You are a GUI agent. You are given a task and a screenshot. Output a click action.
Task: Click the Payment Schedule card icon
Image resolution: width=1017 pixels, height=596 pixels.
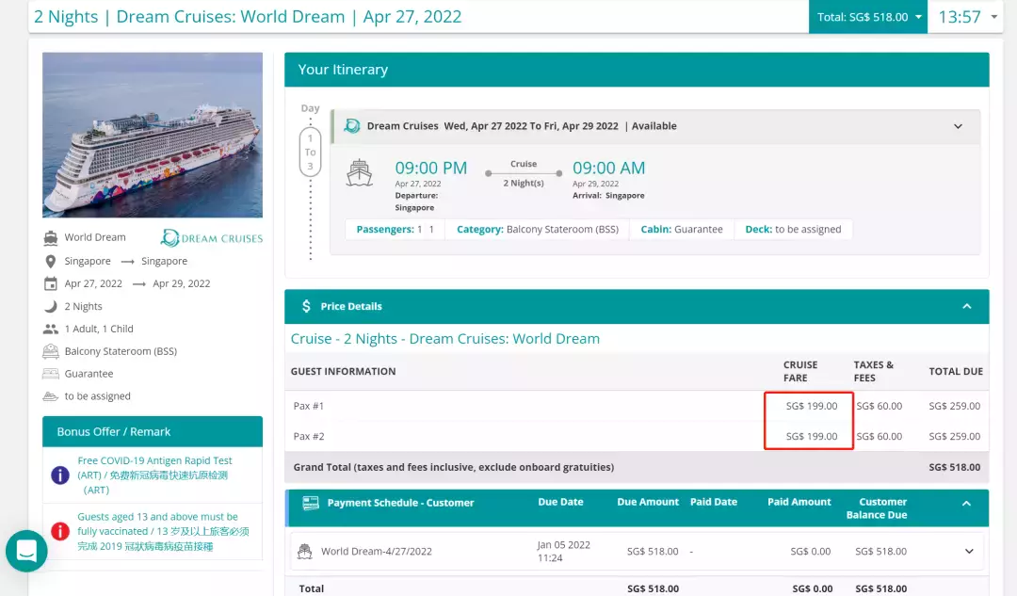pyautogui.click(x=311, y=503)
